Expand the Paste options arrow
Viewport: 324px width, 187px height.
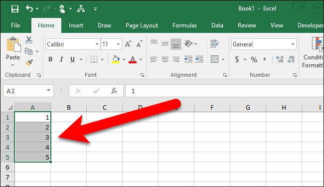[x=13, y=65]
